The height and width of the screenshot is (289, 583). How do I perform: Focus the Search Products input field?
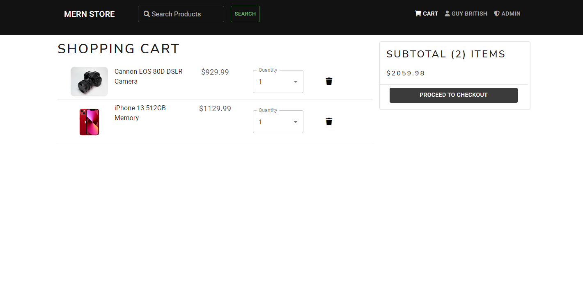[181, 14]
